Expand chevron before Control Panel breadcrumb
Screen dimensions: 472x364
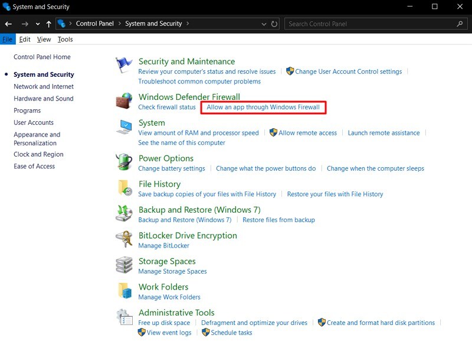[x=70, y=24]
